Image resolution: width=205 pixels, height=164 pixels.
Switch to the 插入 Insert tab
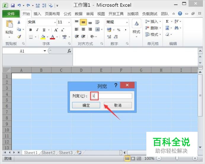(x=37, y=14)
